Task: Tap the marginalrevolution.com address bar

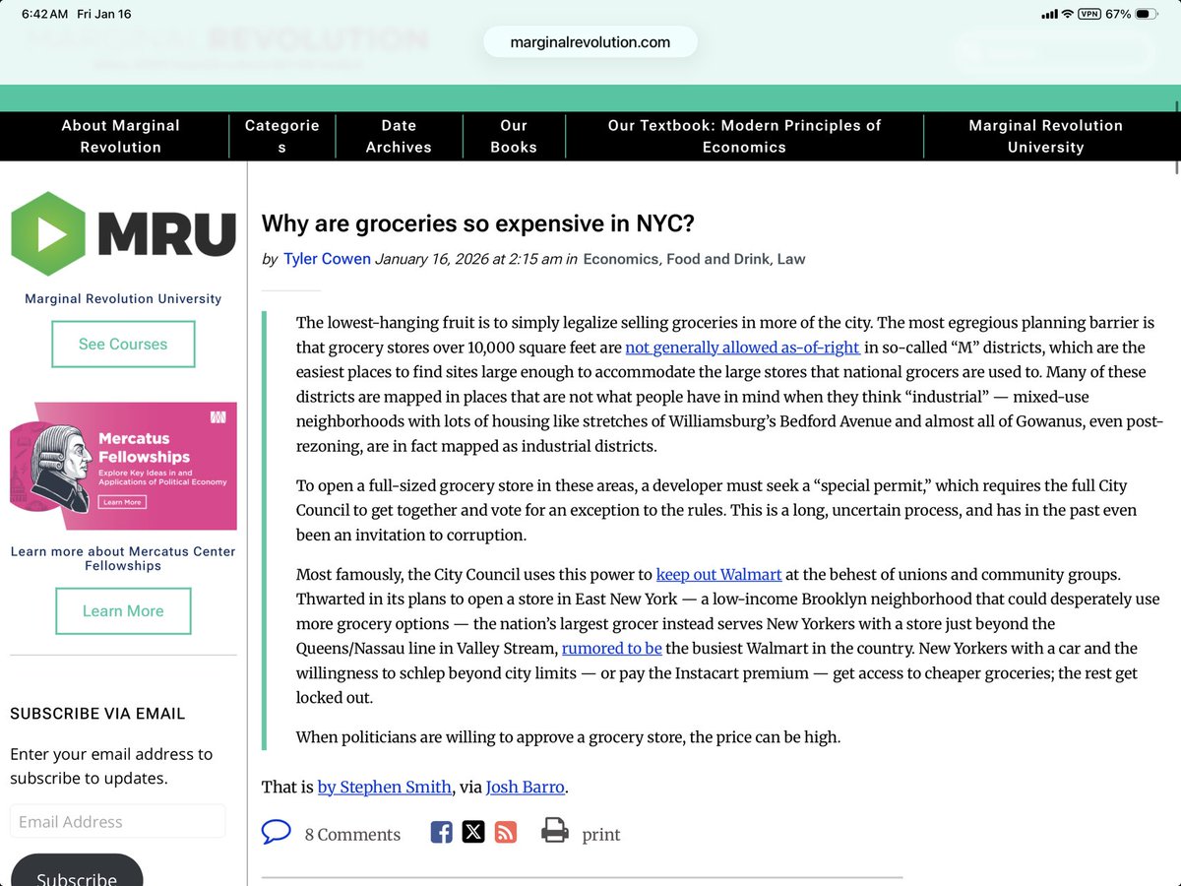Action: point(590,42)
